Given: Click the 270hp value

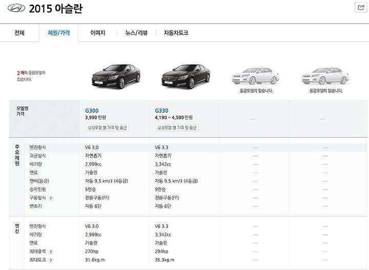Looking at the screenshot, I should click(92, 252).
